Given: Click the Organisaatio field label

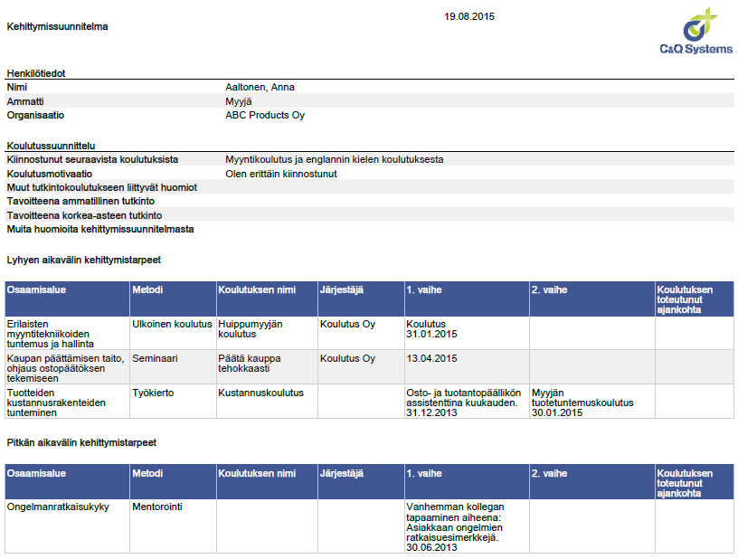Looking at the screenshot, I should coord(35,115).
